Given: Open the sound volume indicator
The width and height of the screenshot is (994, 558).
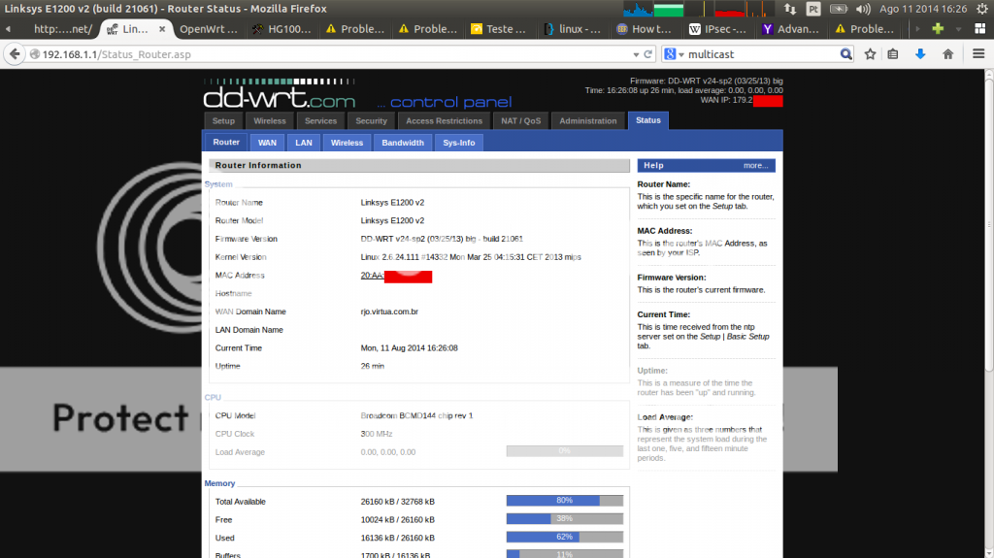Looking at the screenshot, I should pyautogui.click(x=863, y=9).
